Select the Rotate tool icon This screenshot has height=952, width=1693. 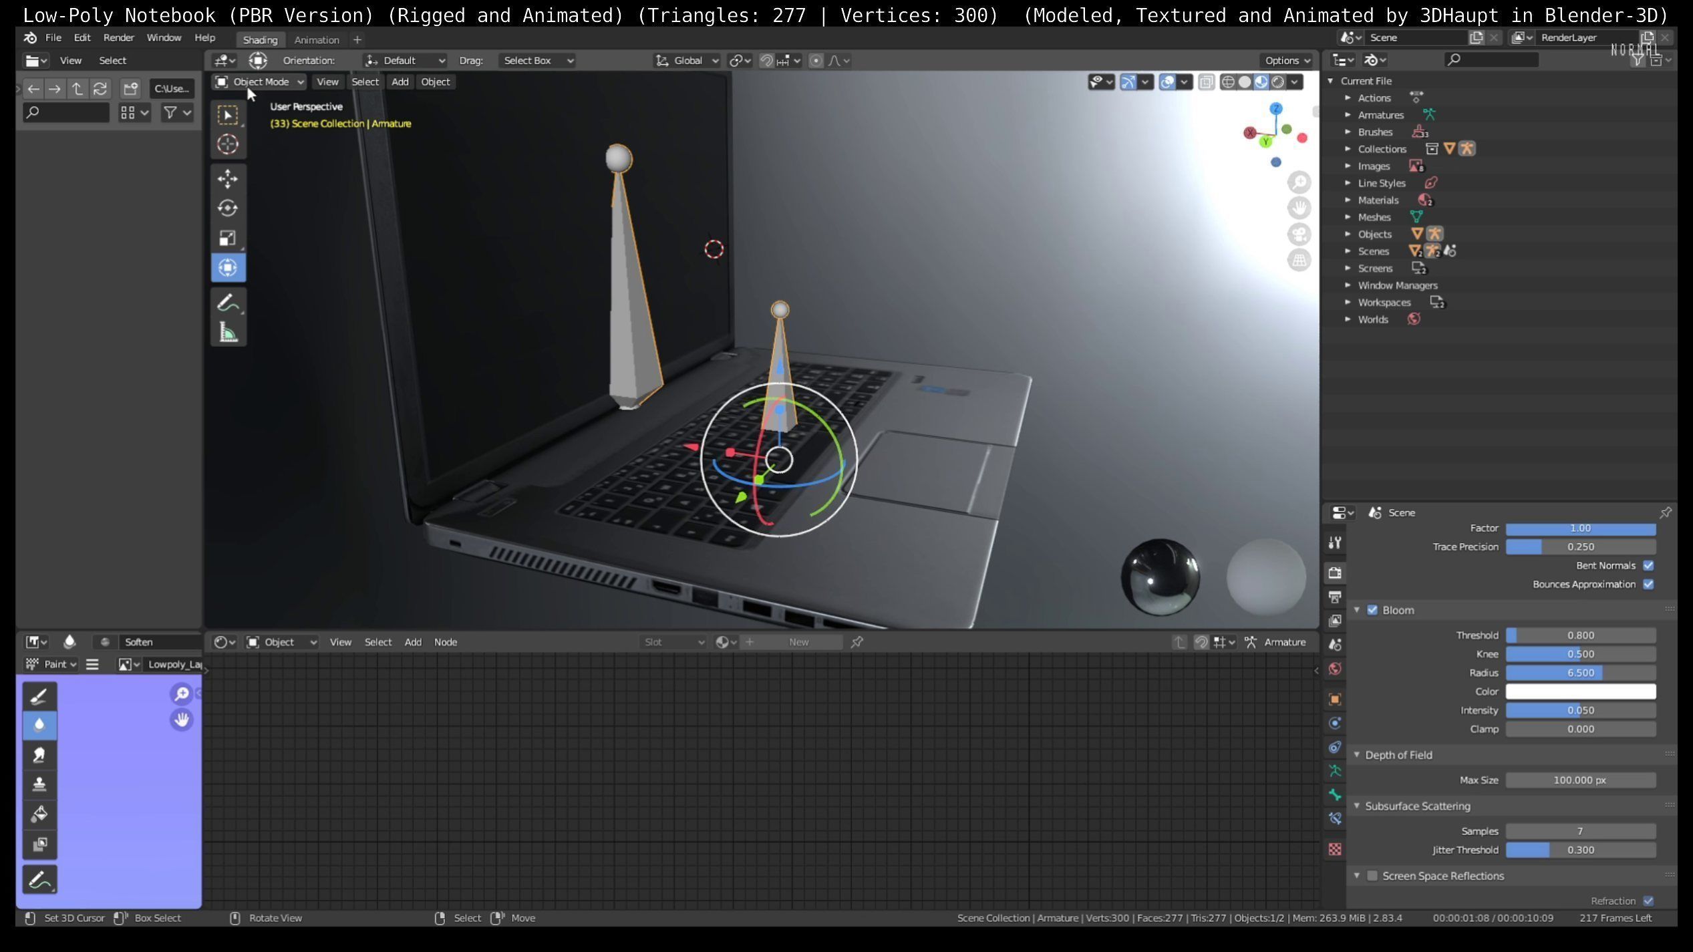tap(228, 208)
